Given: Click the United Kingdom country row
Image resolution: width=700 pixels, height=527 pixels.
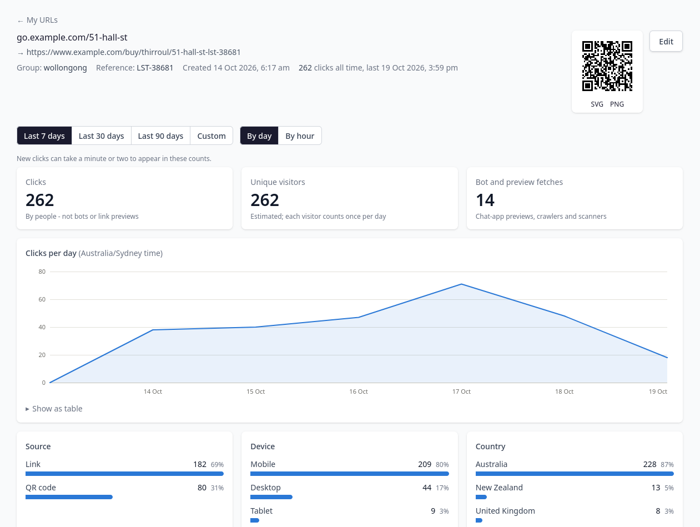Looking at the screenshot, I should [x=575, y=514].
